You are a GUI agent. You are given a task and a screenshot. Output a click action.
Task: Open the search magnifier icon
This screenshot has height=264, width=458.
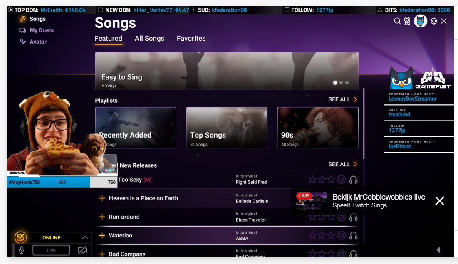[x=397, y=21]
